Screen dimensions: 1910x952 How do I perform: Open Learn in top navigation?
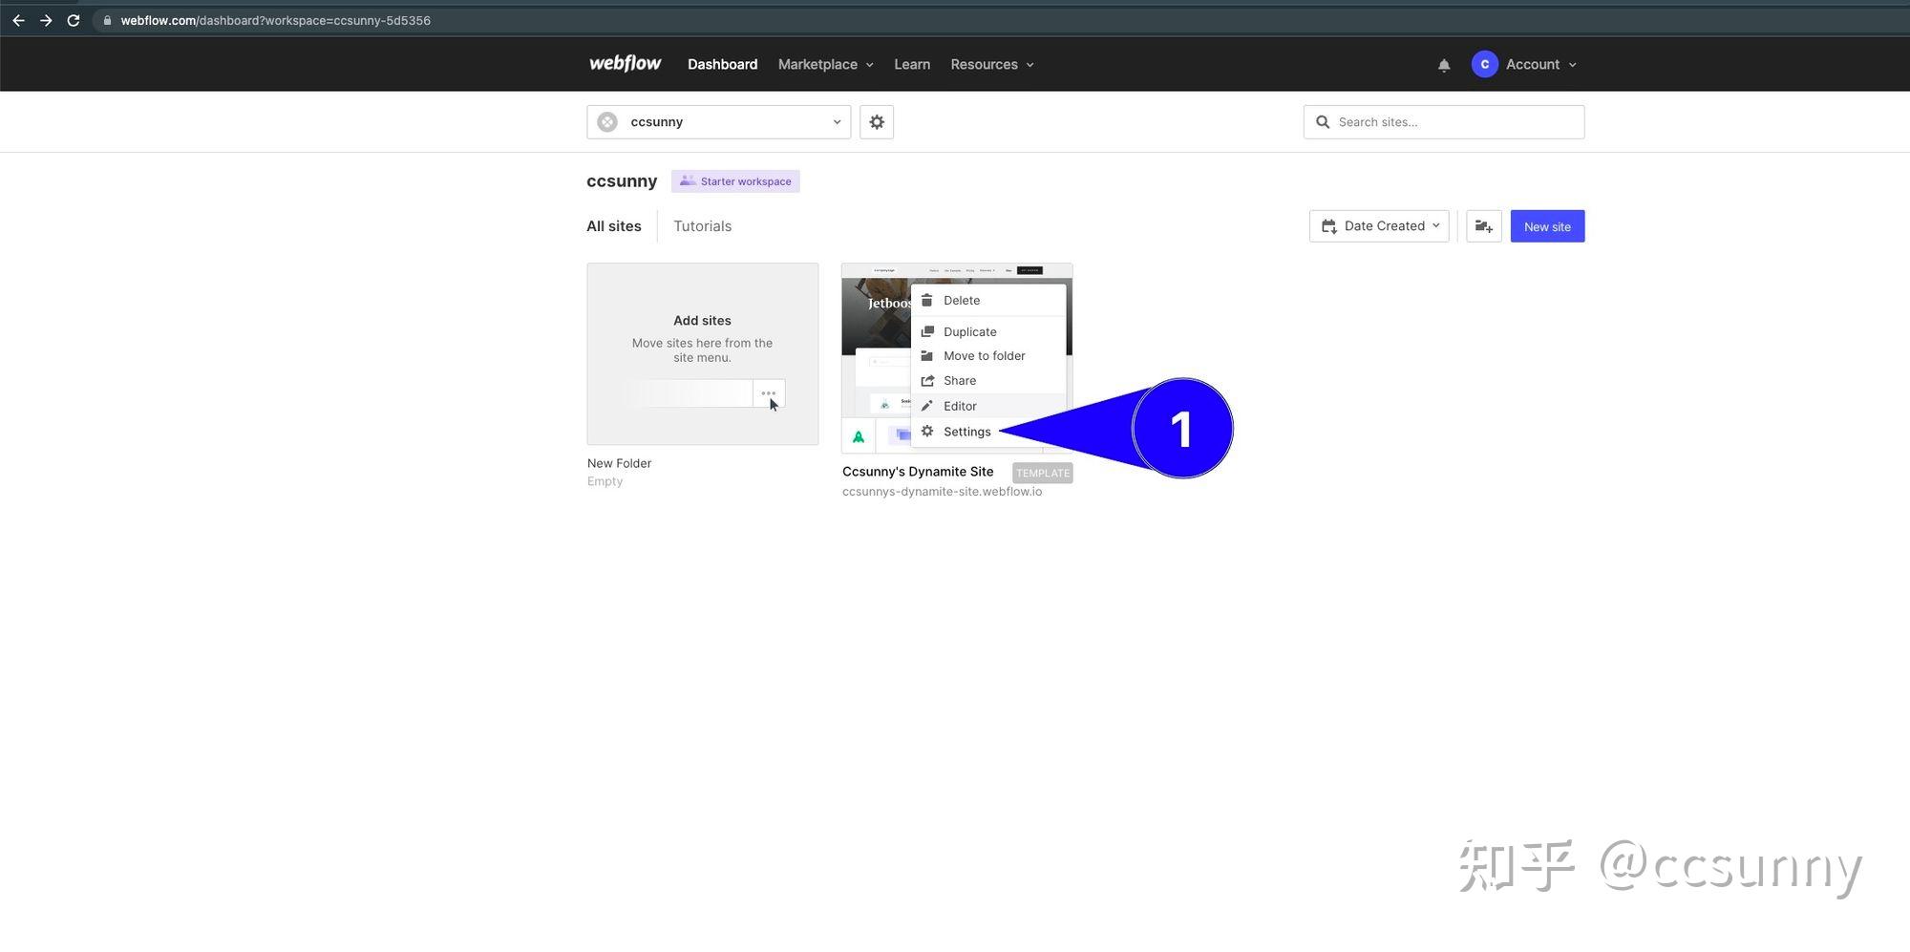click(912, 64)
